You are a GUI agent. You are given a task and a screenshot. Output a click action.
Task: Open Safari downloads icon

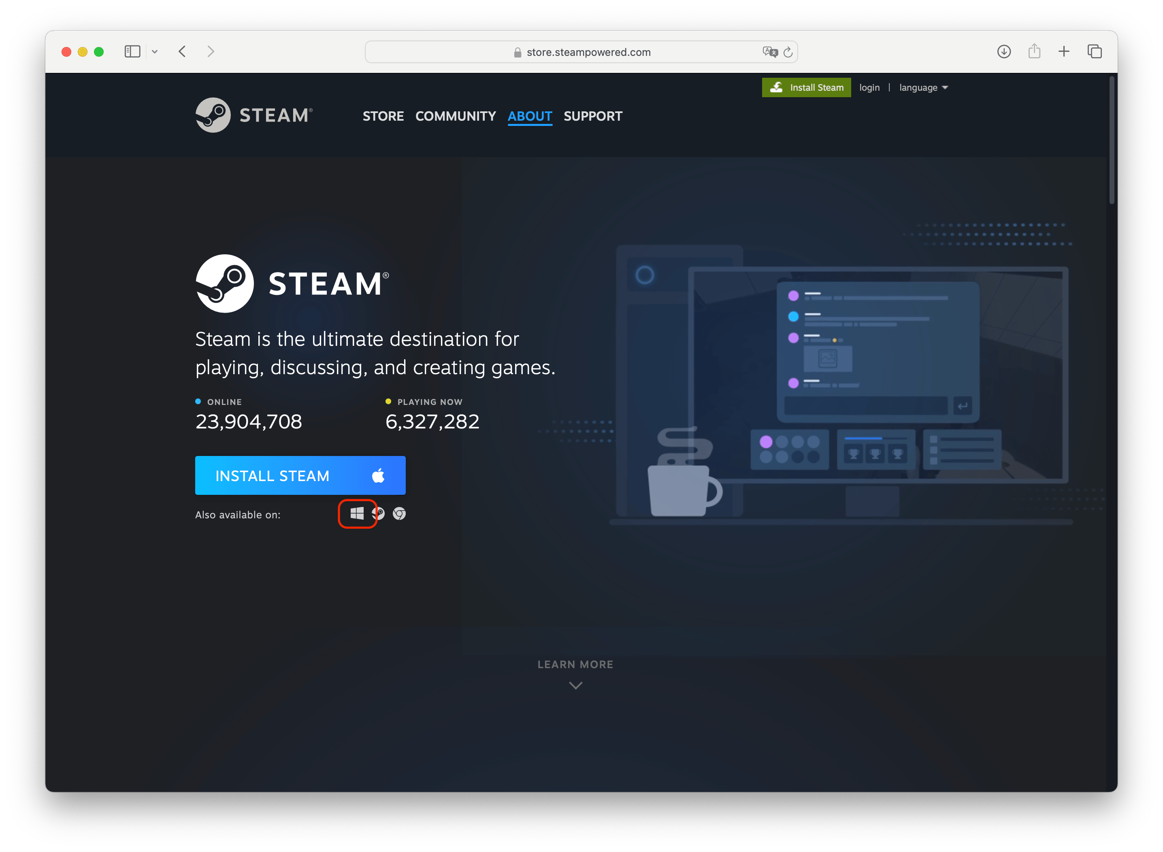[x=1003, y=51]
